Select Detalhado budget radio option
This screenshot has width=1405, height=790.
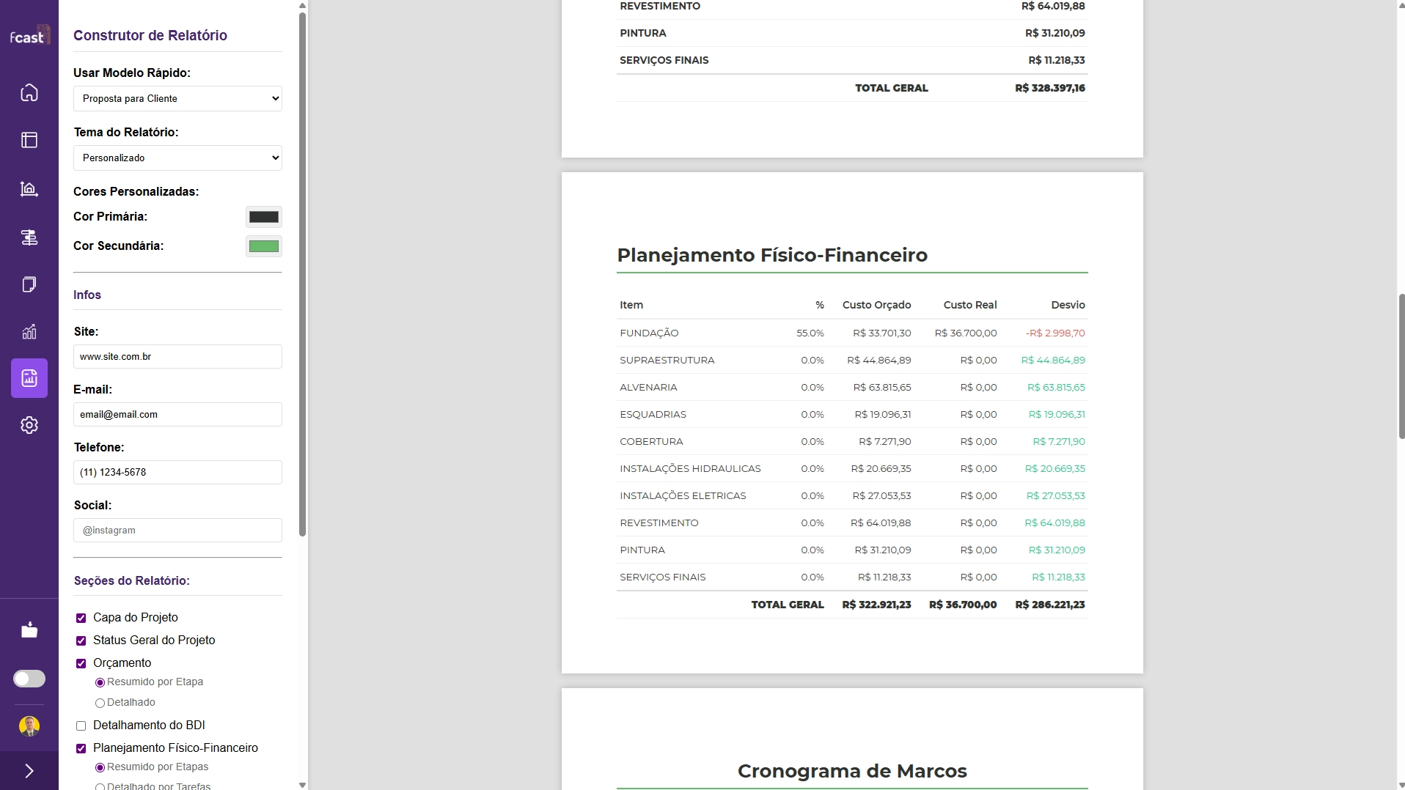point(100,703)
